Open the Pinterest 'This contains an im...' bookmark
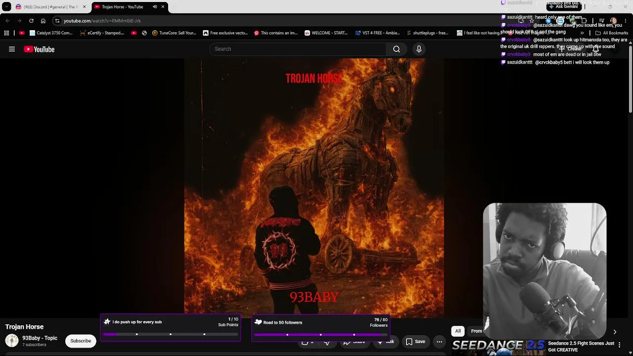 [276, 33]
